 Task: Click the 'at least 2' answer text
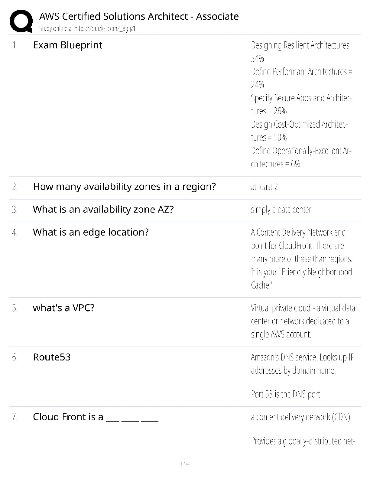click(264, 187)
